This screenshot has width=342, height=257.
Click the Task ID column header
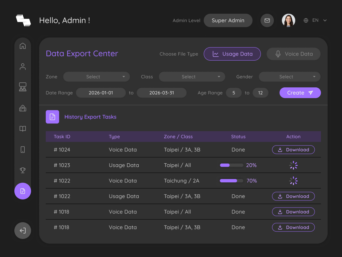point(62,137)
